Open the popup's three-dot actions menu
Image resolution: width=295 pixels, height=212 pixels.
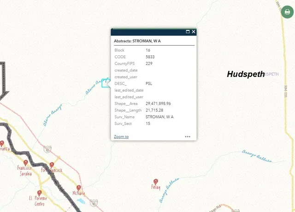tap(188, 136)
